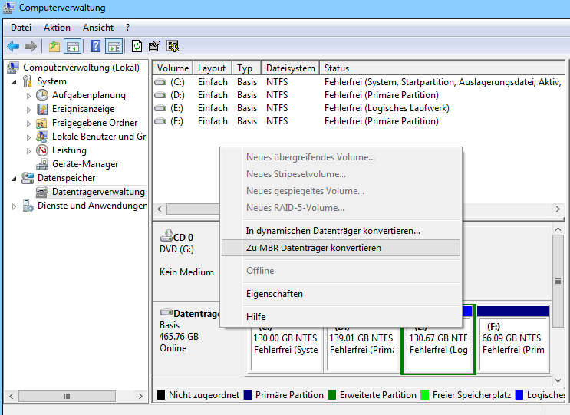Collapse the System tree node

pyautogui.click(x=15, y=81)
